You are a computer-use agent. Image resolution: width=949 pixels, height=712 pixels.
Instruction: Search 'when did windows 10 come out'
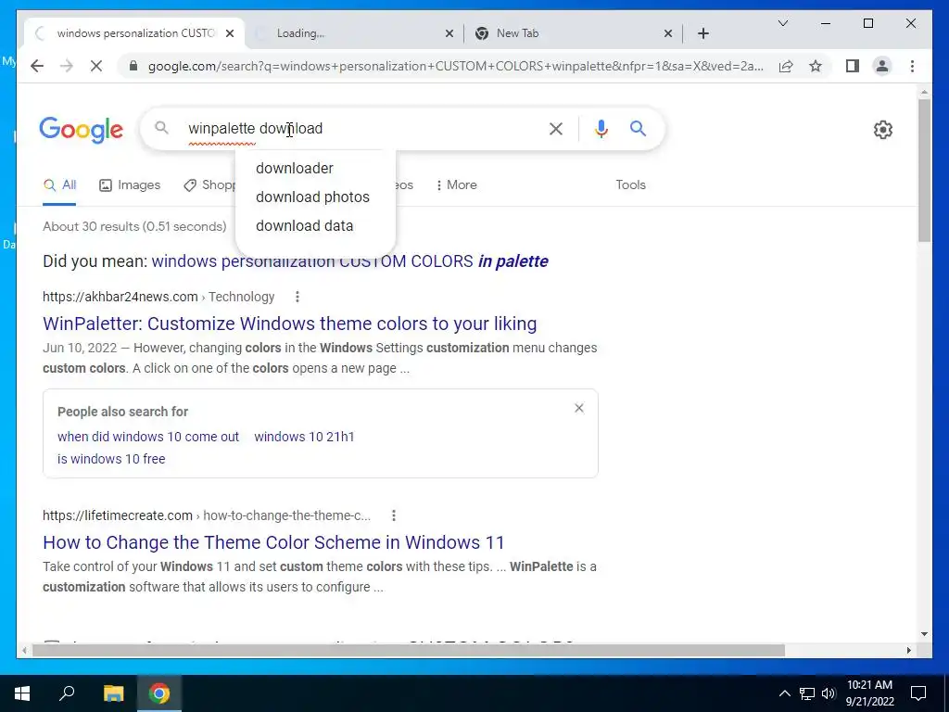coord(148,437)
